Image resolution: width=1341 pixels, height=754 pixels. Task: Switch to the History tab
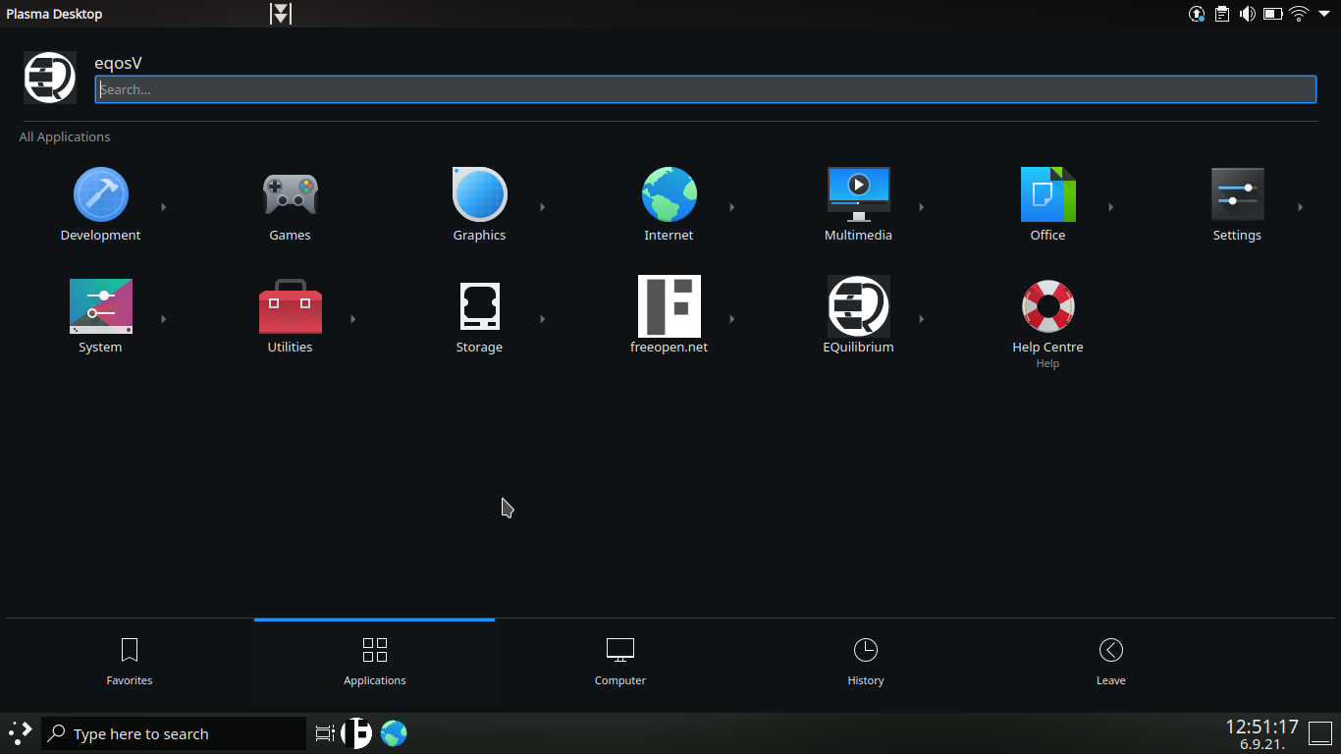tap(865, 663)
